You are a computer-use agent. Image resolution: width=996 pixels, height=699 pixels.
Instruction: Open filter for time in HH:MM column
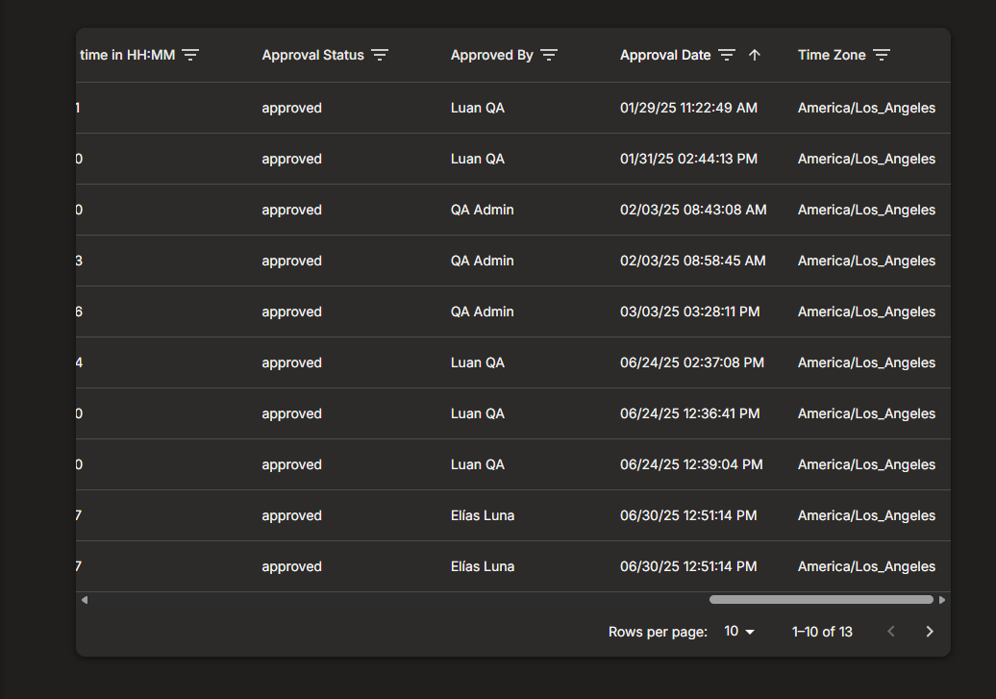click(190, 55)
